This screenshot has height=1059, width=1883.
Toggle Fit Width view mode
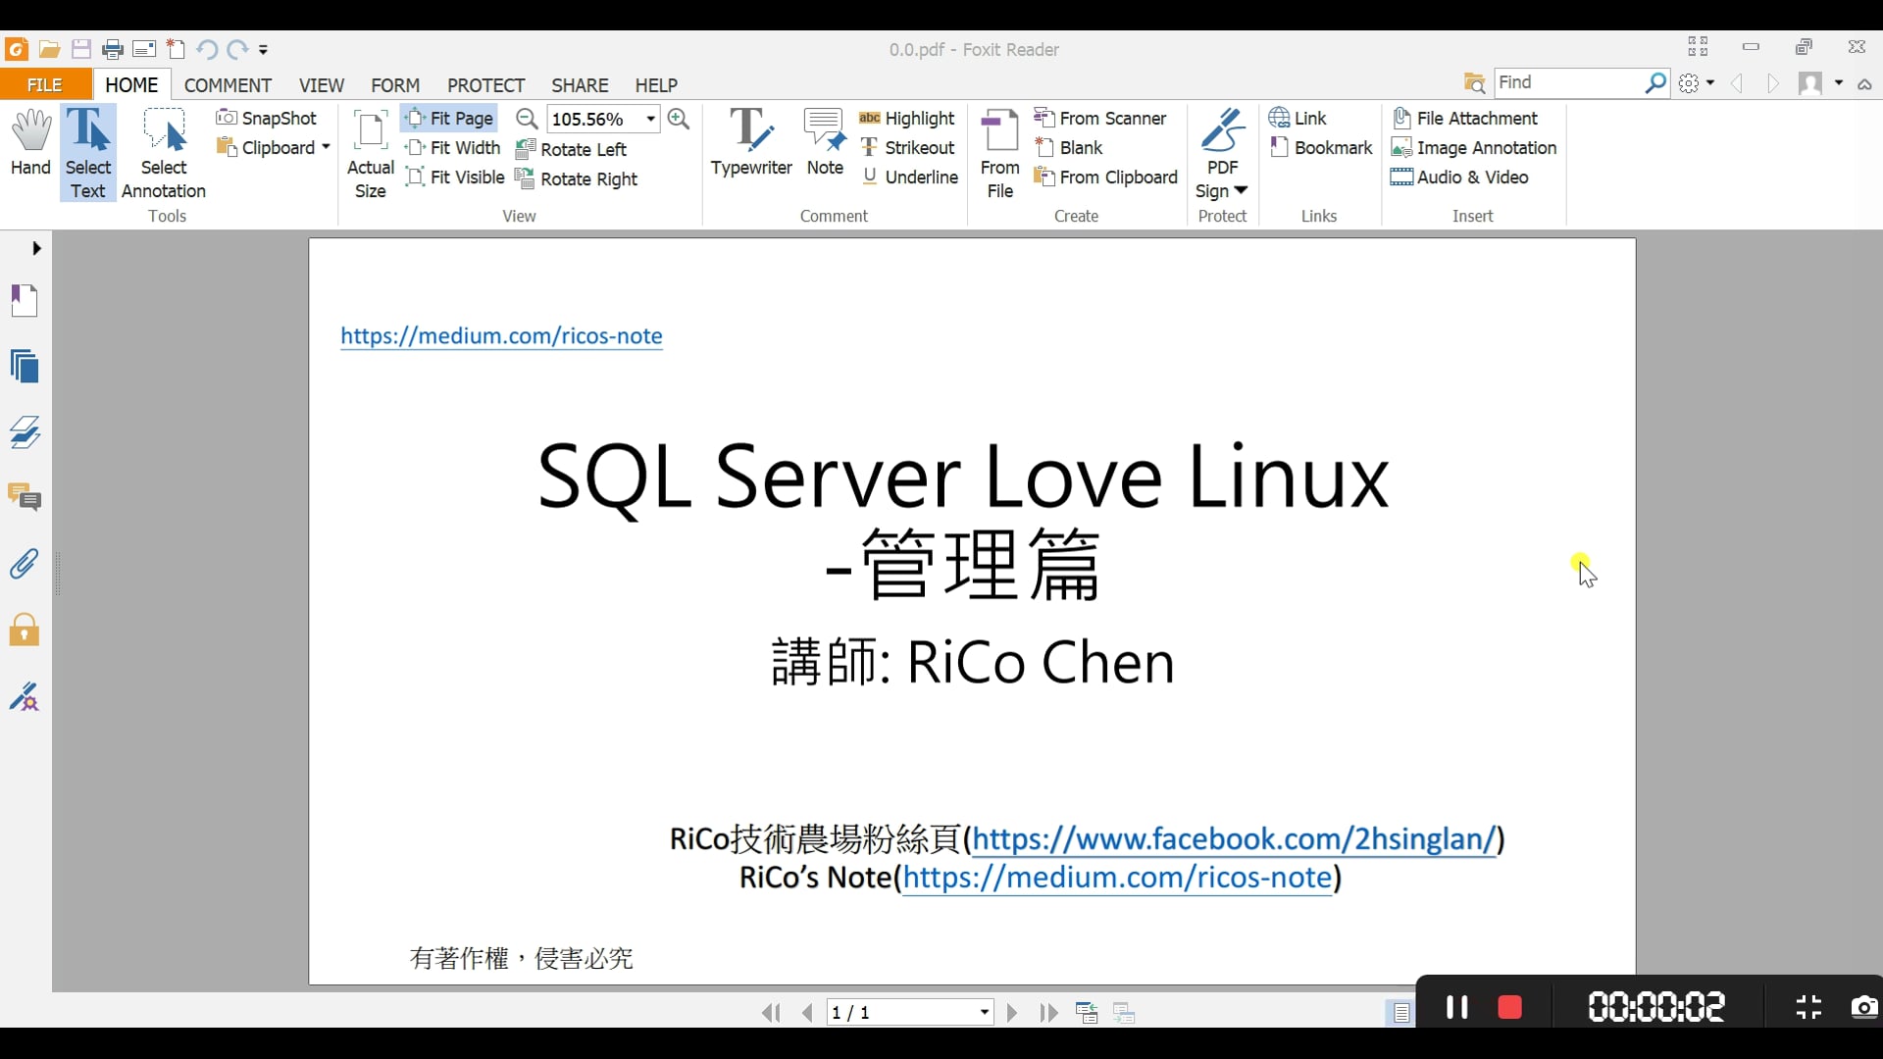[453, 147]
